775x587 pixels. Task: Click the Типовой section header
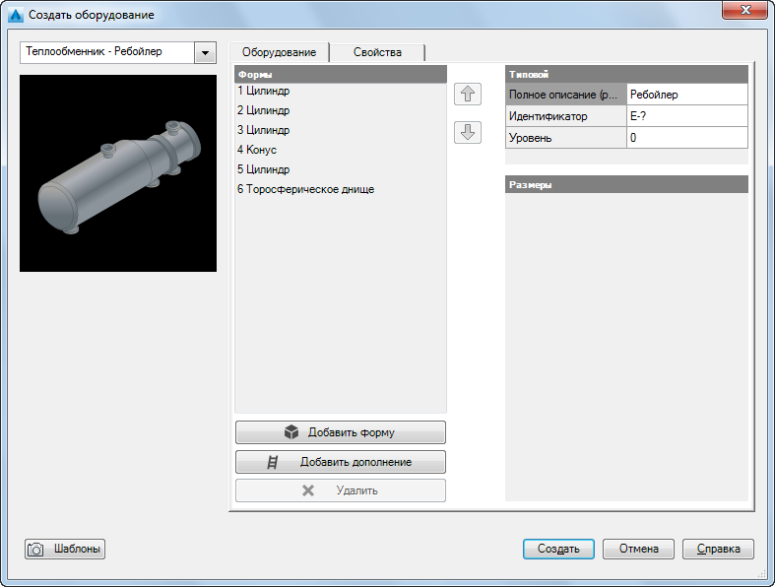click(x=626, y=74)
